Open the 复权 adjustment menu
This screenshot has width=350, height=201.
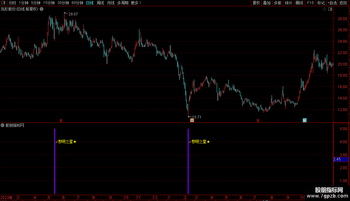[x=256, y=3]
